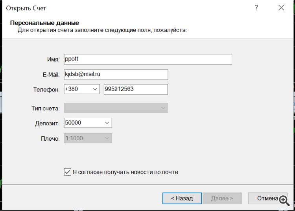Viewport: 295px width, 211px height.
Task: Click the 'Депозит:' field label
Action: point(47,123)
